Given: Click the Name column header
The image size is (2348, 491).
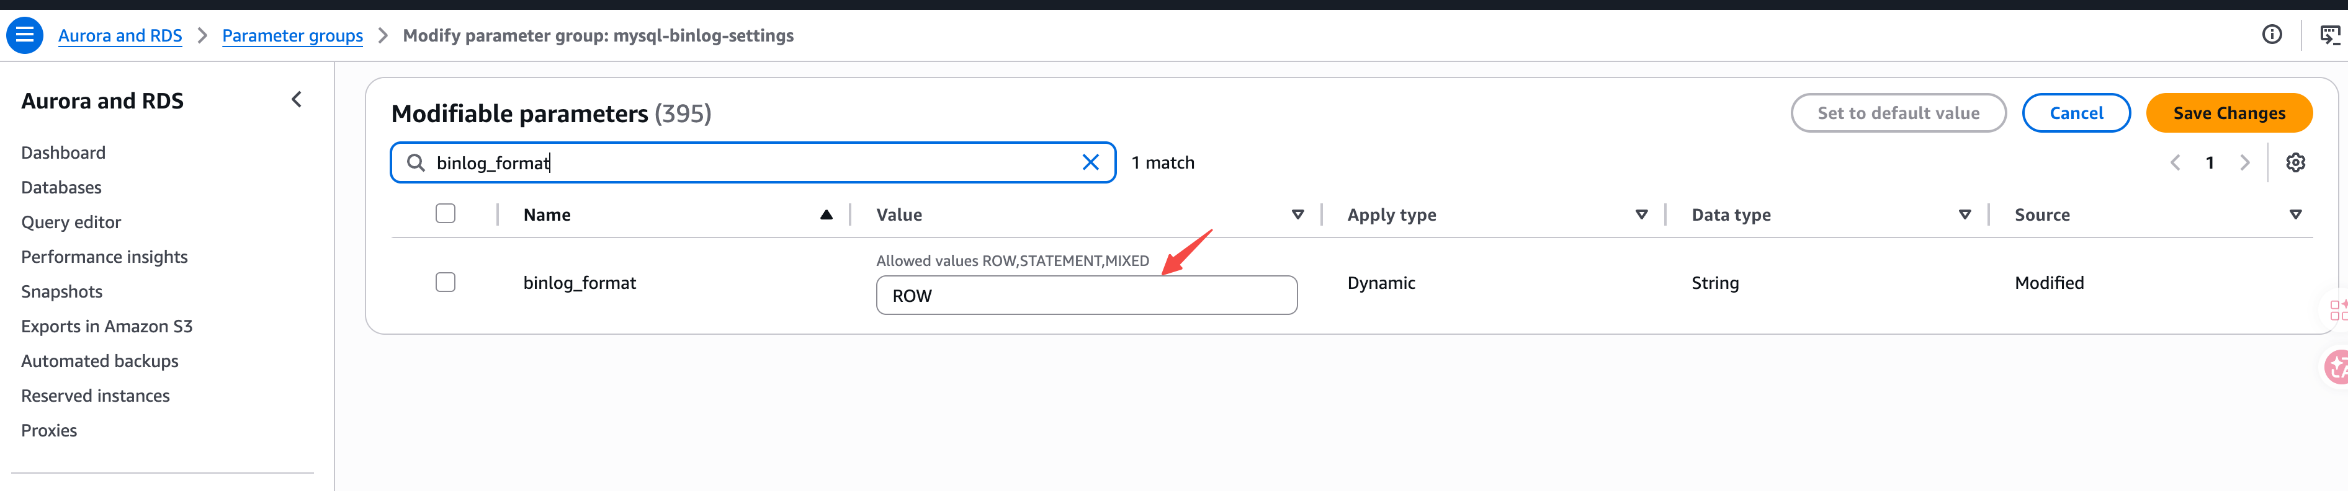Looking at the screenshot, I should coord(547,215).
